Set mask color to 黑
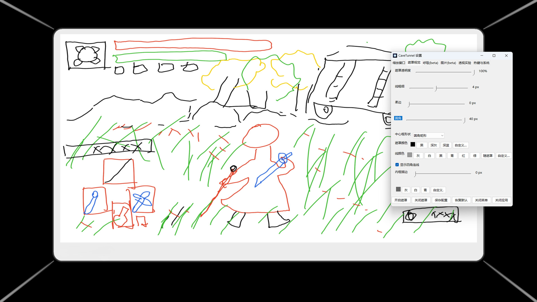 [422, 145]
